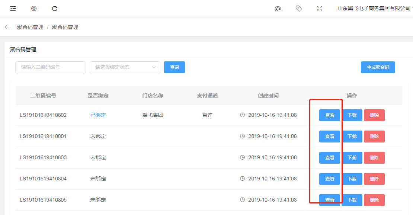Click the 创建时间 column header
This screenshot has width=413, height=215.
(x=268, y=96)
